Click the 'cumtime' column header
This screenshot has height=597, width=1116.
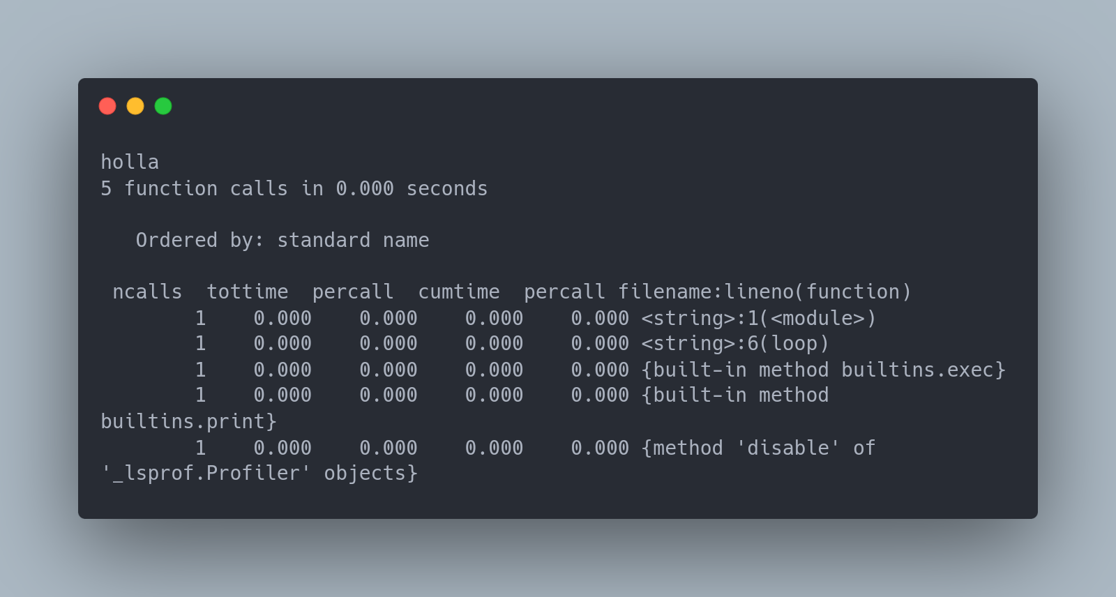point(459,292)
